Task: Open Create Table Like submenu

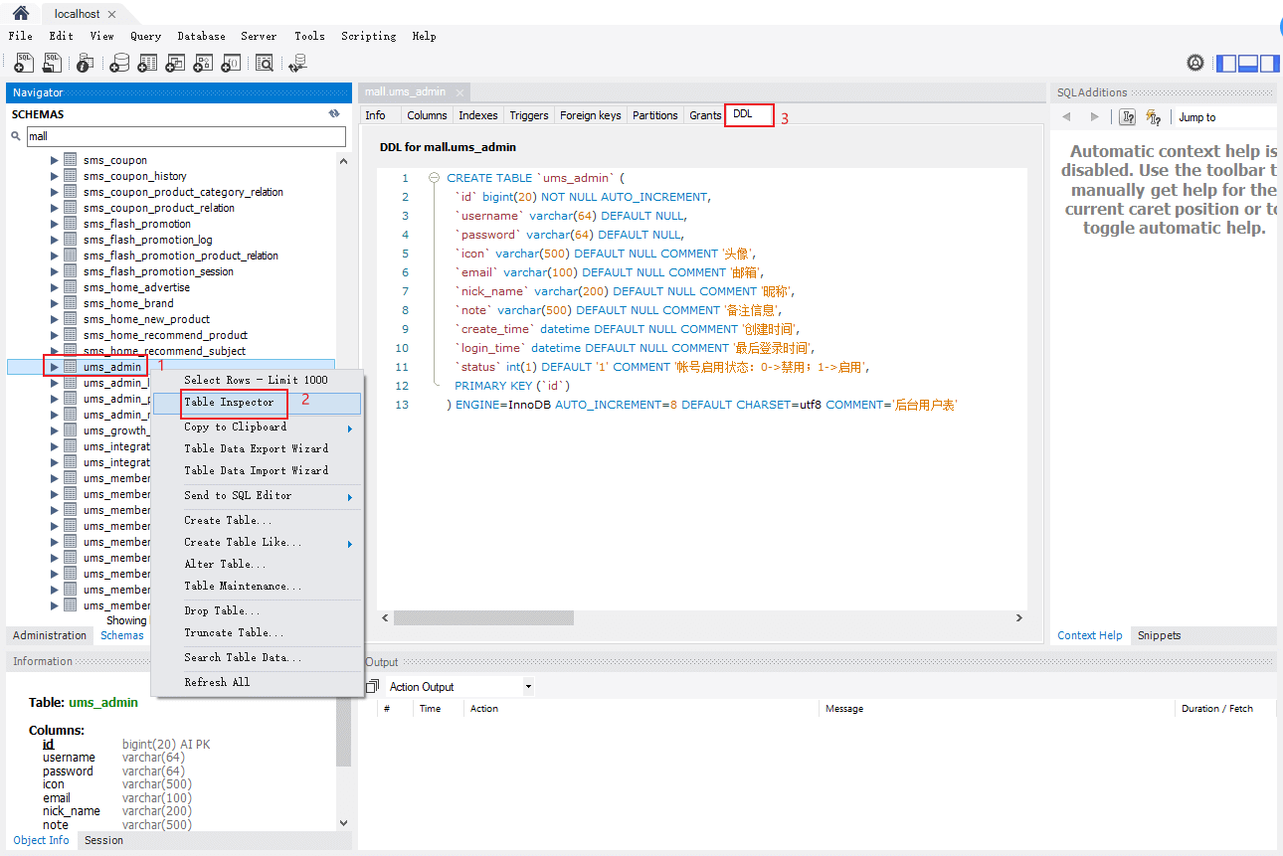Action: click(257, 543)
